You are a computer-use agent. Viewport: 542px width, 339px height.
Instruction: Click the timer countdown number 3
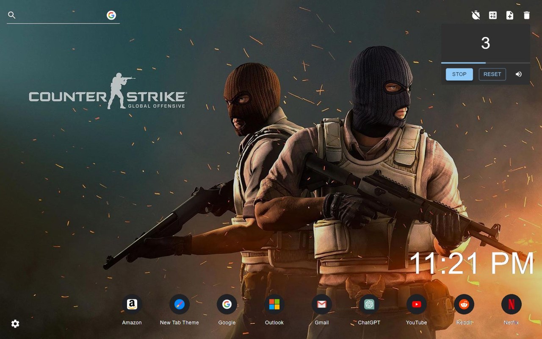pos(486,43)
